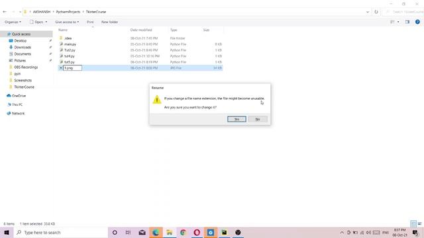Open the Help question mark icon

coord(417,22)
